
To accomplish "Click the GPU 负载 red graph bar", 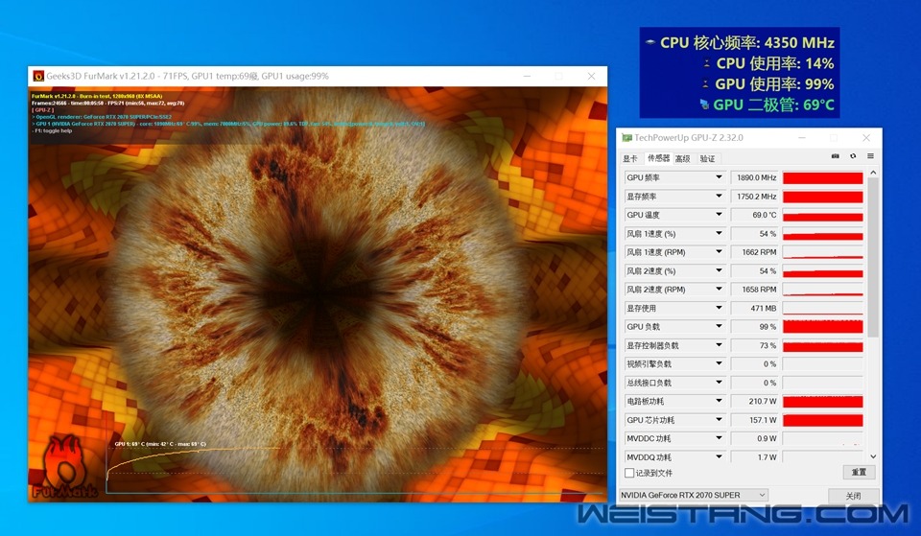I will coord(822,327).
